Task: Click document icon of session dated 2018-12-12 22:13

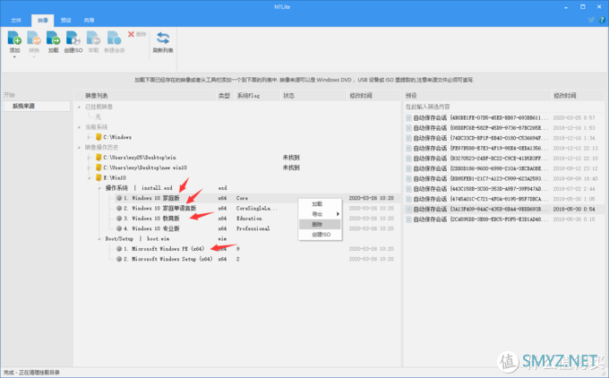Action: (x=408, y=148)
